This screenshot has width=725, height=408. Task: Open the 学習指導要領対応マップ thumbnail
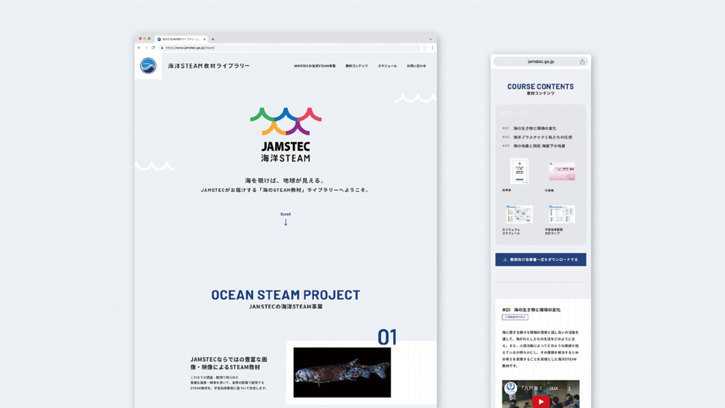pyautogui.click(x=562, y=215)
